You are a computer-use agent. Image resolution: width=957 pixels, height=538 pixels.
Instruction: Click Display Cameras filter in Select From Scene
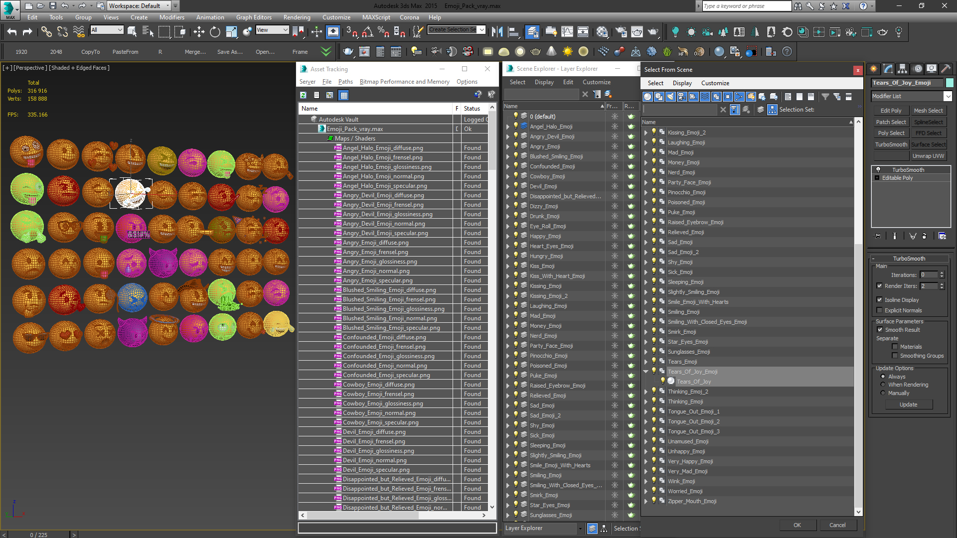click(682, 97)
